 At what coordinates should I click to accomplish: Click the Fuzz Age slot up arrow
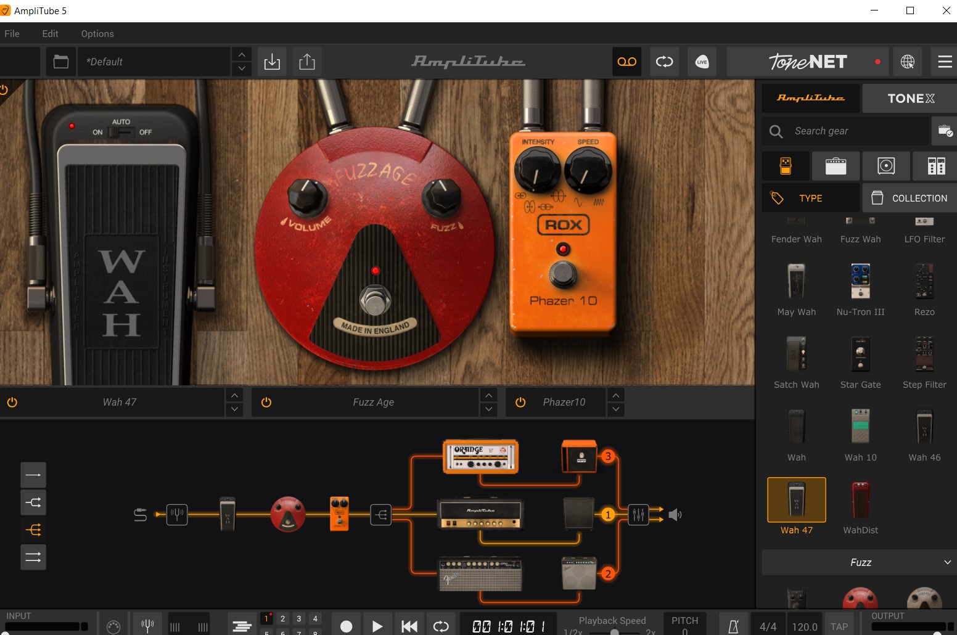488,395
